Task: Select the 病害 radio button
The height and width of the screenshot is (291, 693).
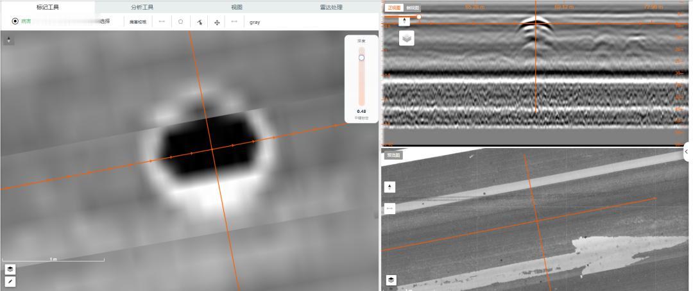Action: (x=15, y=21)
